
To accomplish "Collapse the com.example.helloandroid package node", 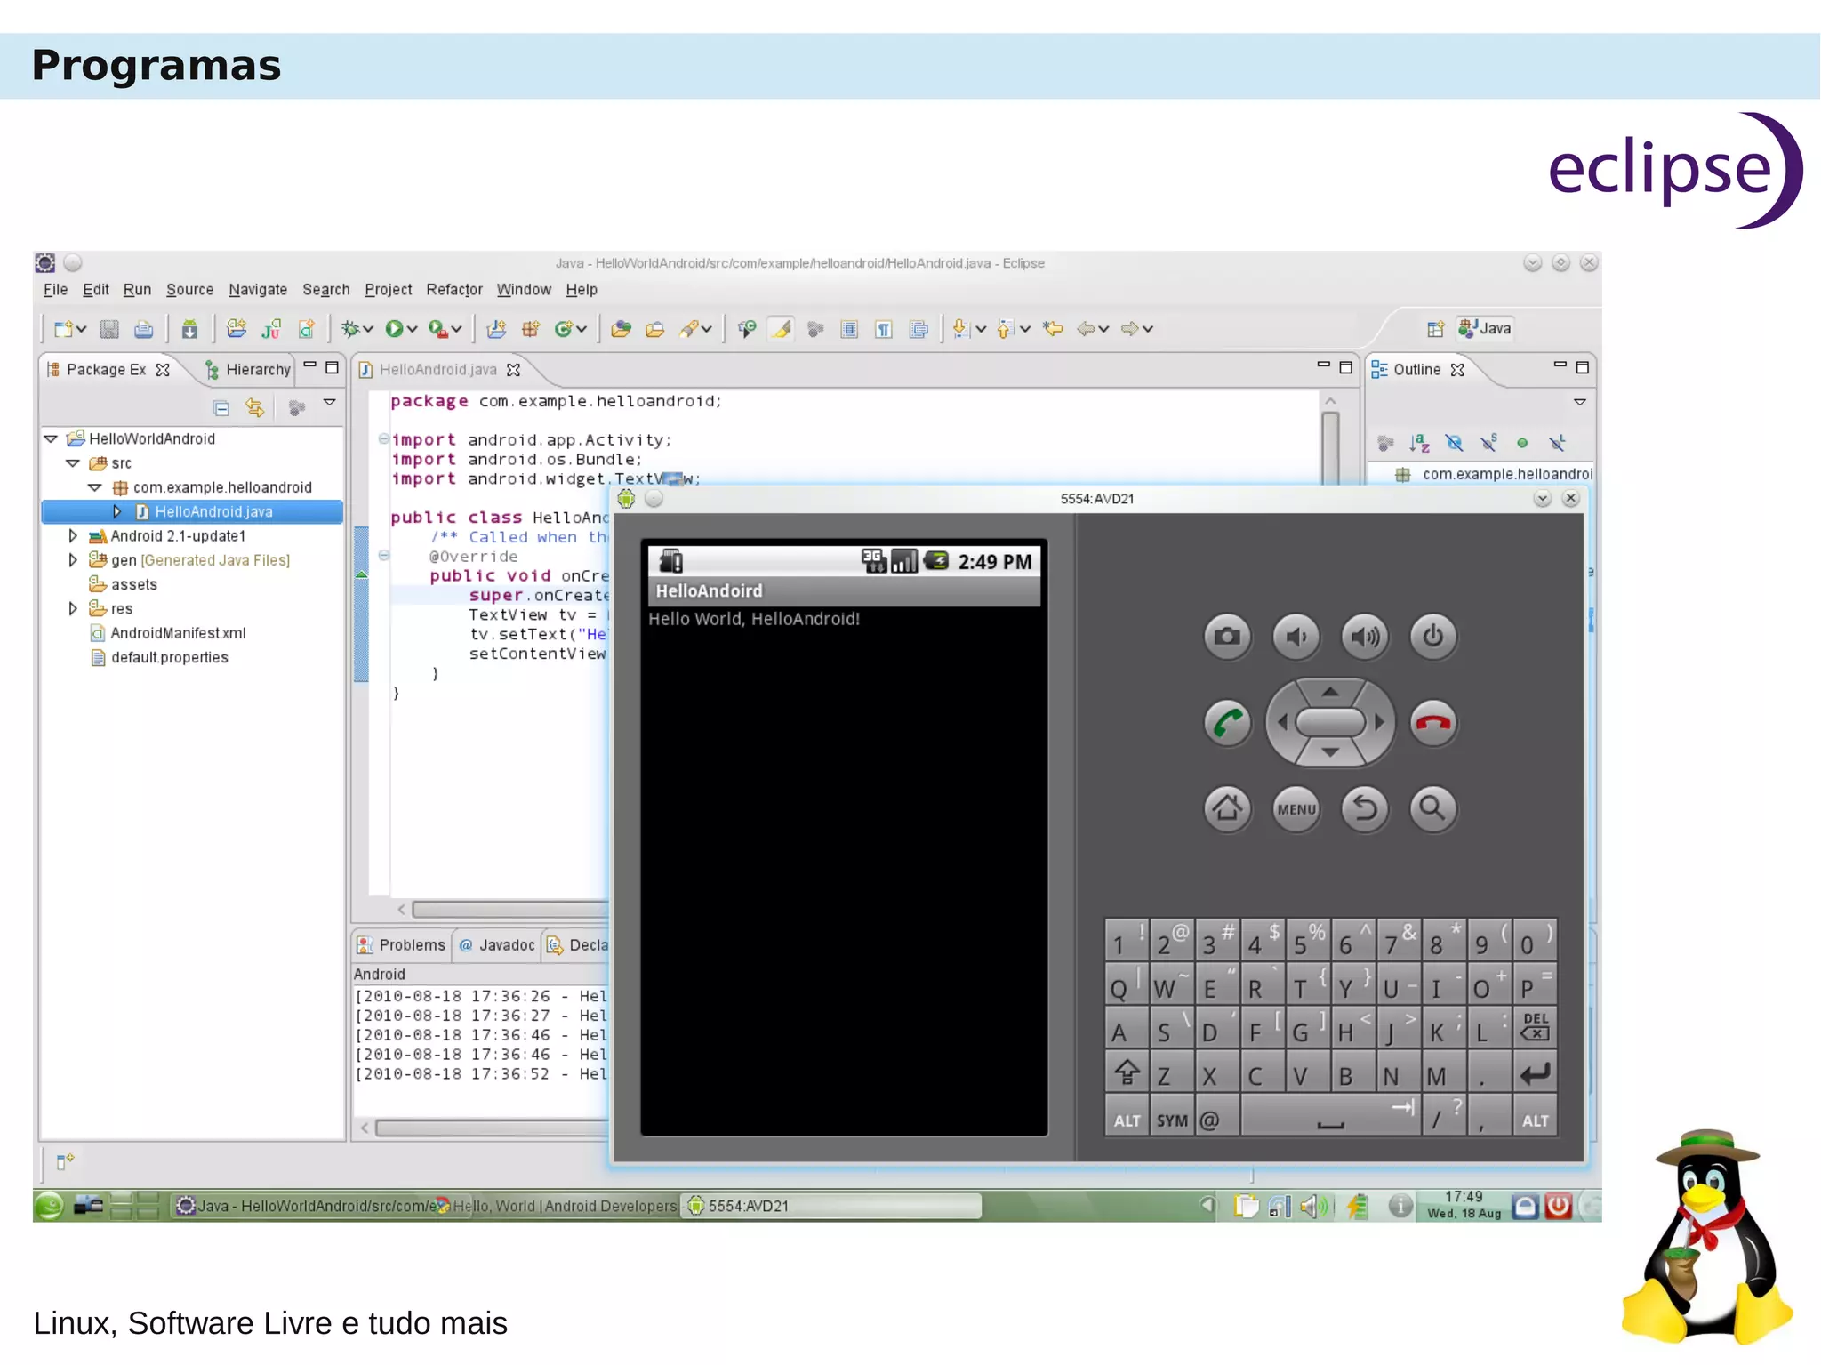I will click(x=95, y=487).
